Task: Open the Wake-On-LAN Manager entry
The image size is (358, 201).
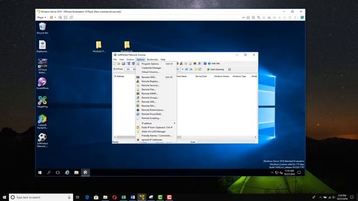Action: point(156,132)
